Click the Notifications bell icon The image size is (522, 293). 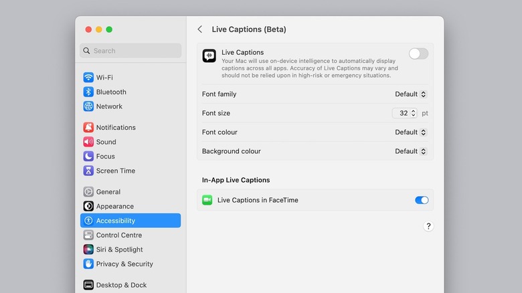coord(88,128)
